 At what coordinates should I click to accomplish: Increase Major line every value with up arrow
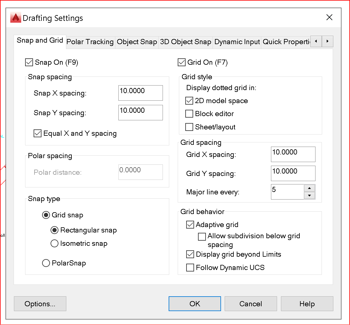coord(309,188)
